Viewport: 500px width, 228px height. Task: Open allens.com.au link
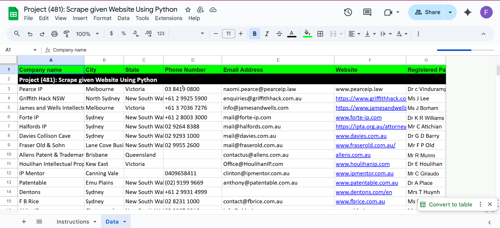pyautogui.click(x=353, y=155)
